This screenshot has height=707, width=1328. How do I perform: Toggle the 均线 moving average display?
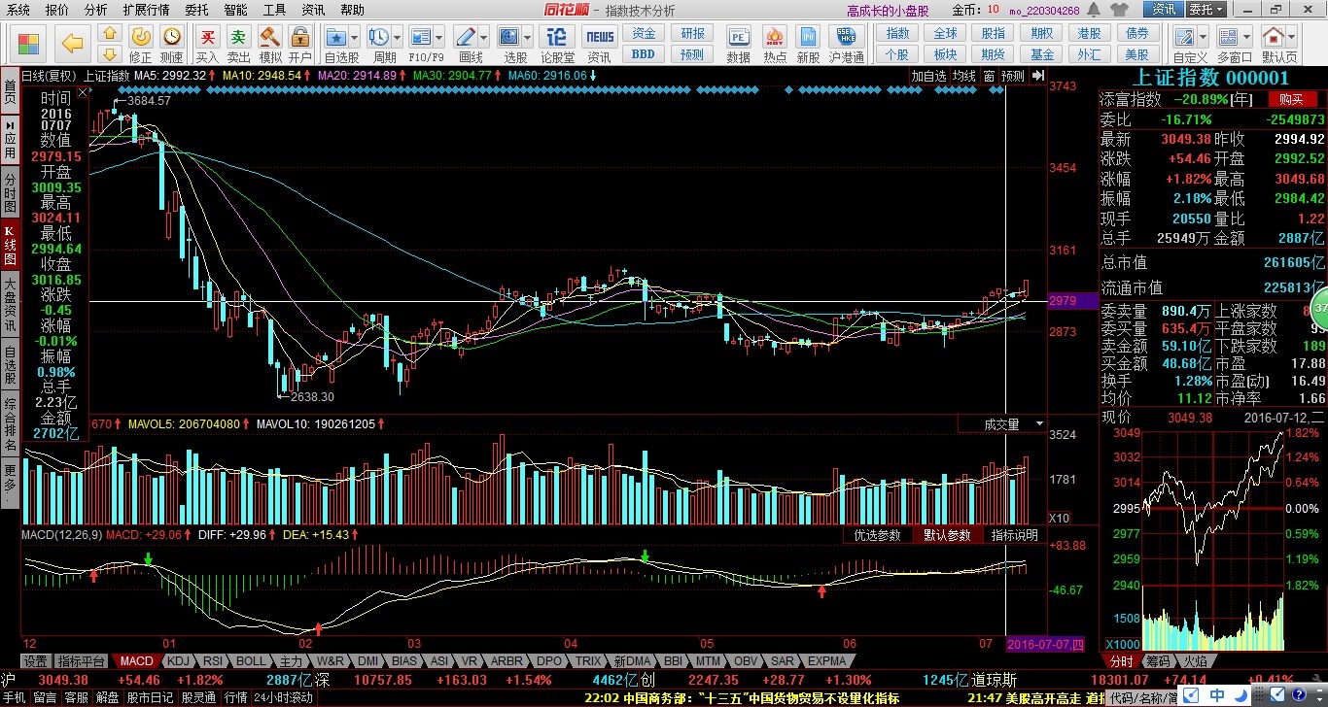[x=963, y=76]
